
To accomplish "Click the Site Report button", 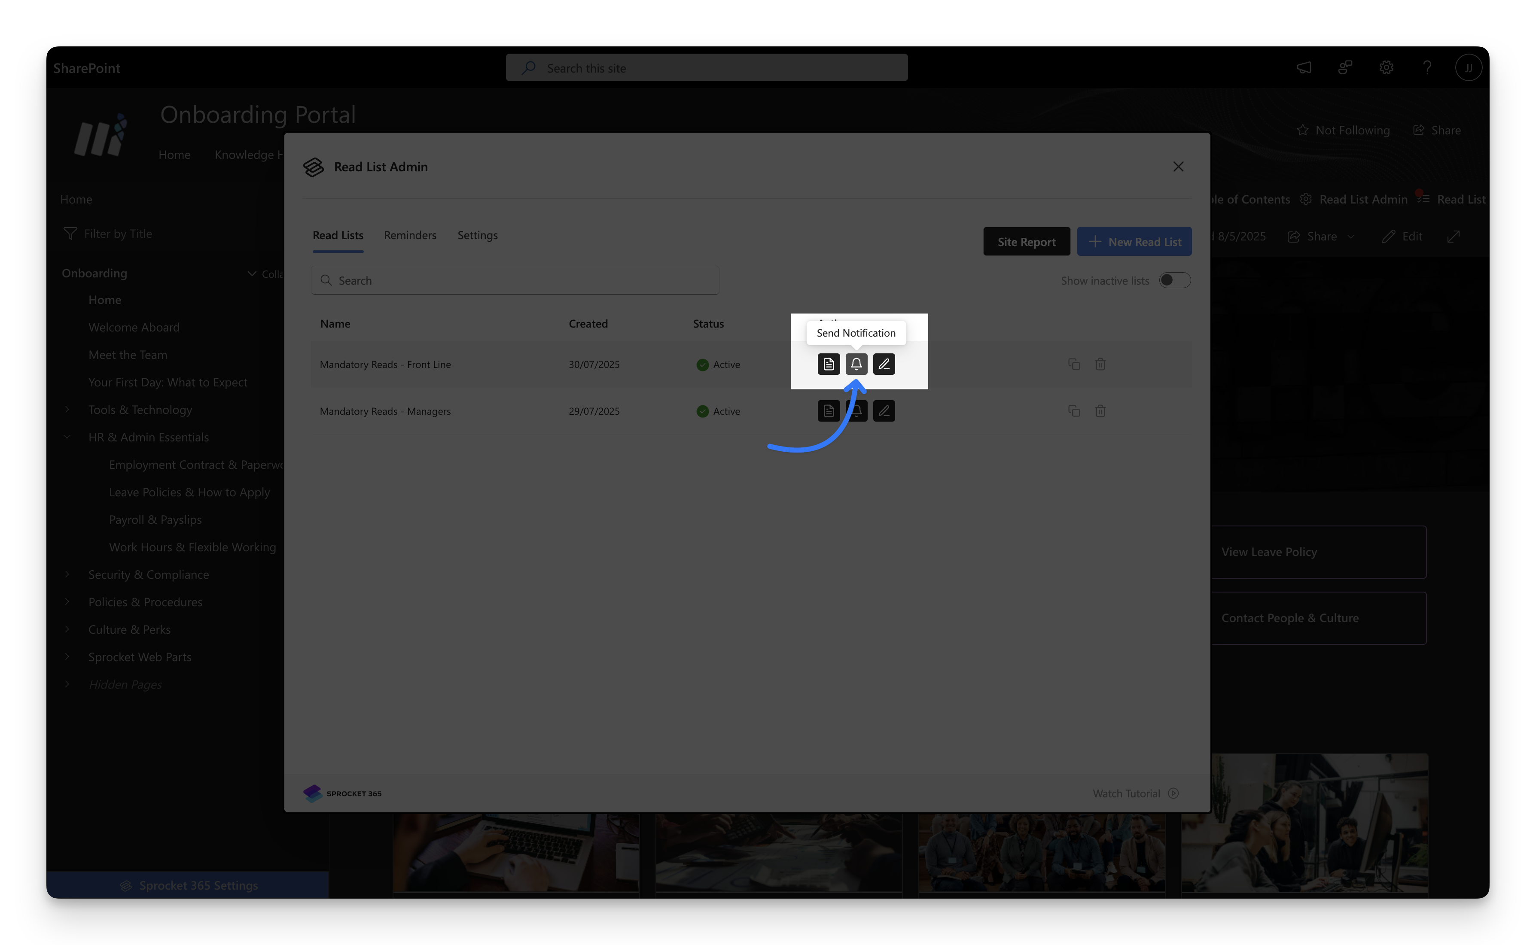I will coord(1026,241).
